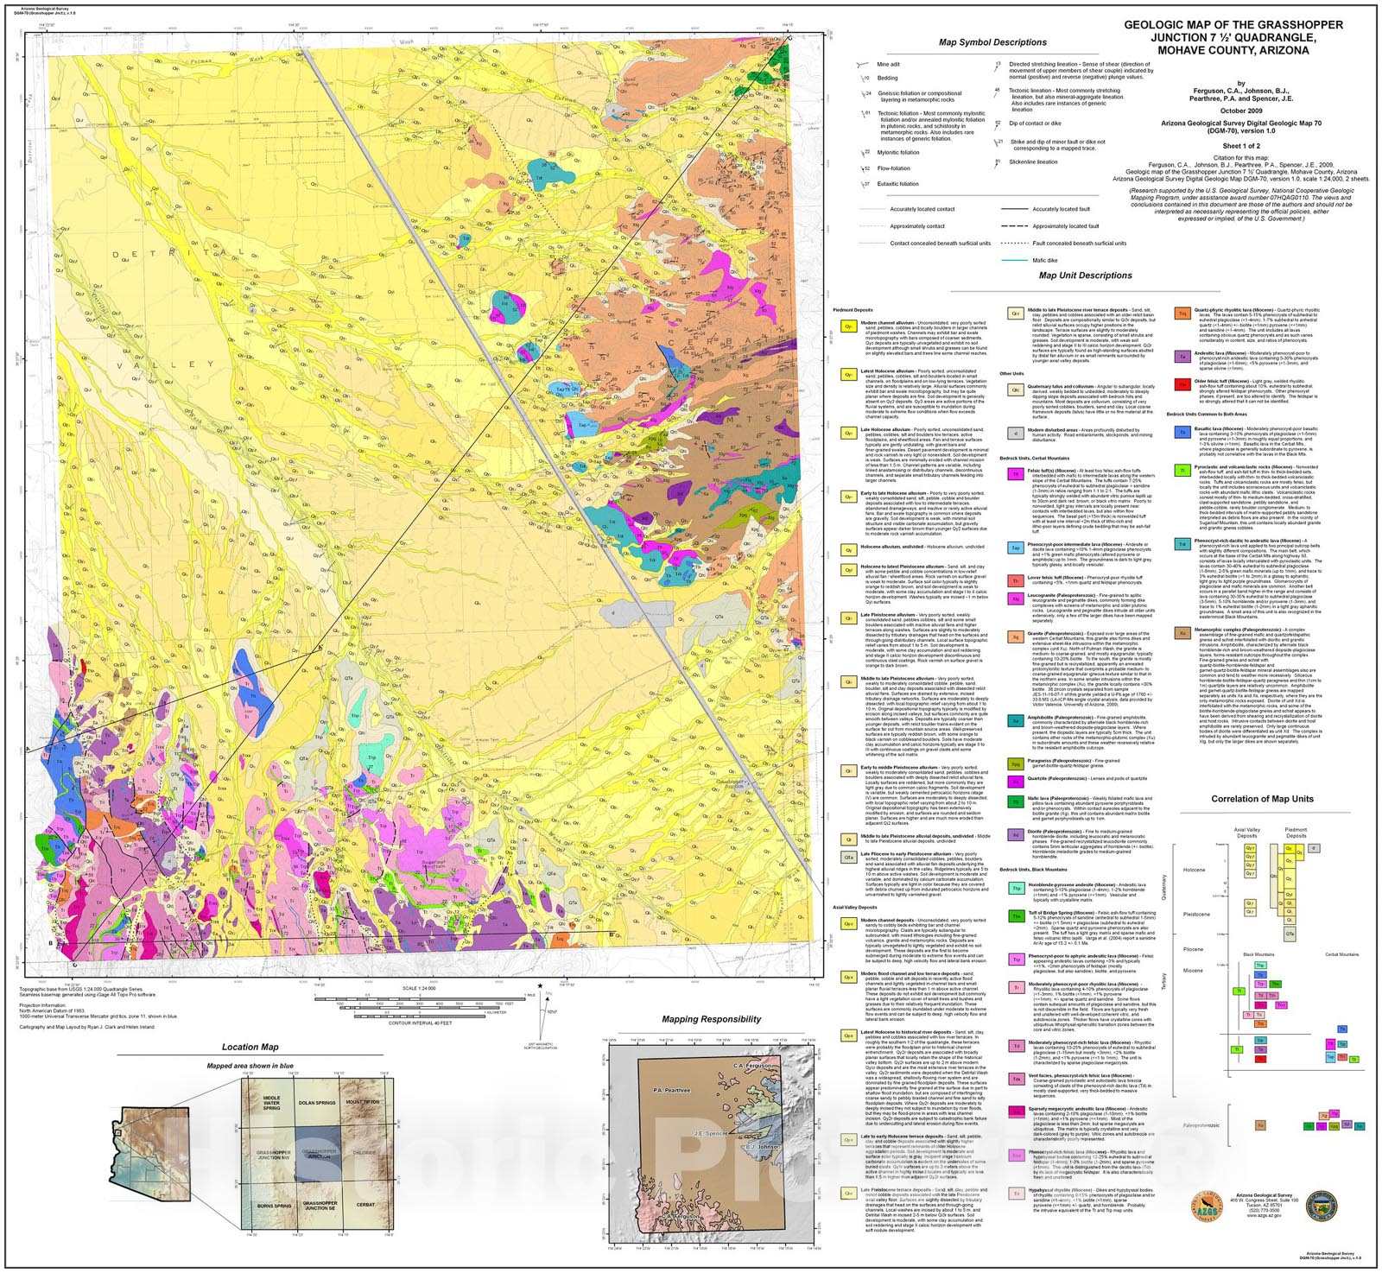Click the blue Basaltic lava swatch
Screen dimensions: 1382x1273
tap(1182, 431)
